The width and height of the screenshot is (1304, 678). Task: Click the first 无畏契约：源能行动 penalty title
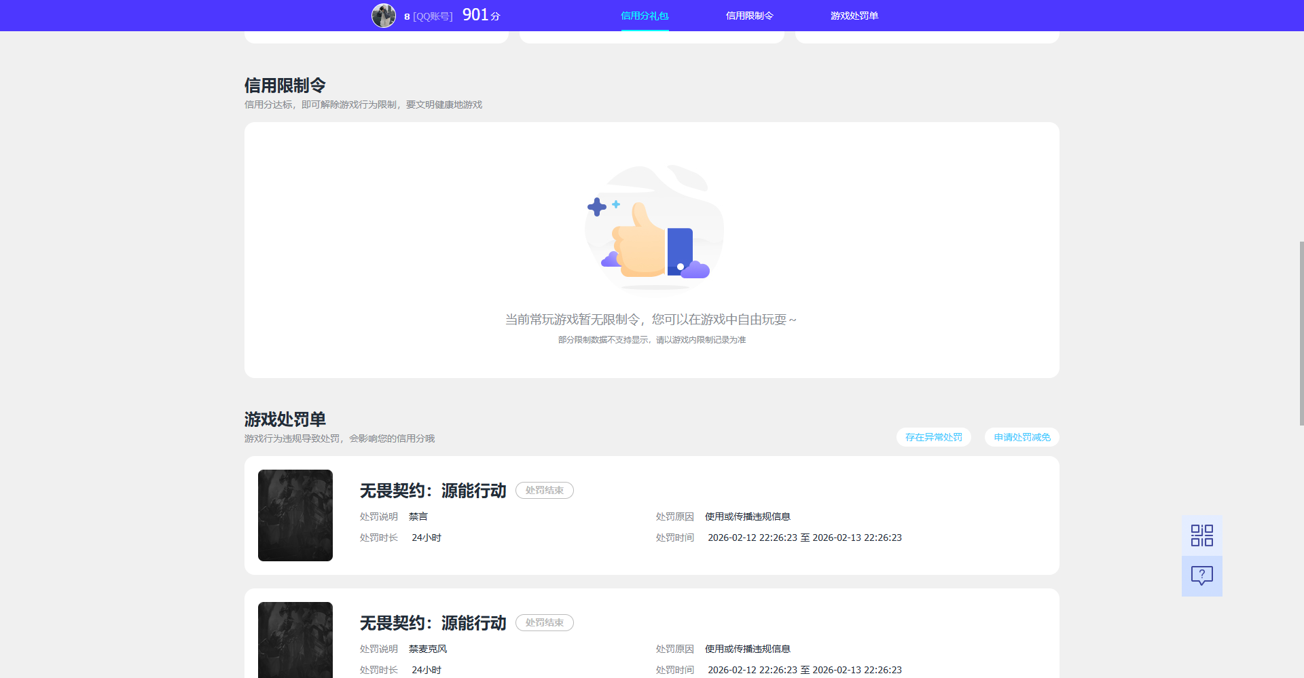pos(433,490)
